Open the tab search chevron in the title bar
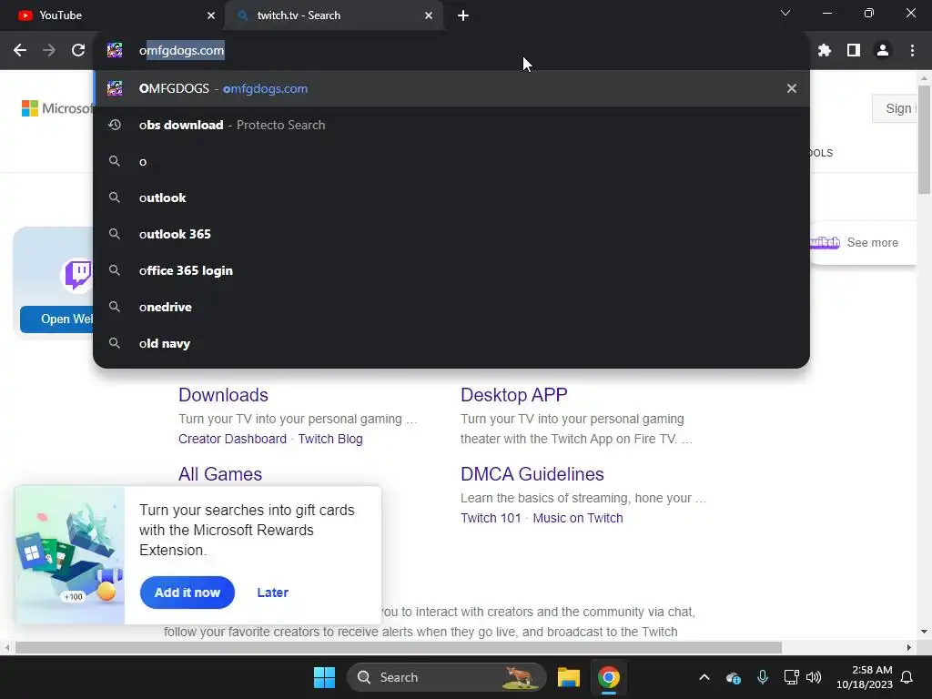This screenshot has height=699, width=932. [x=785, y=13]
